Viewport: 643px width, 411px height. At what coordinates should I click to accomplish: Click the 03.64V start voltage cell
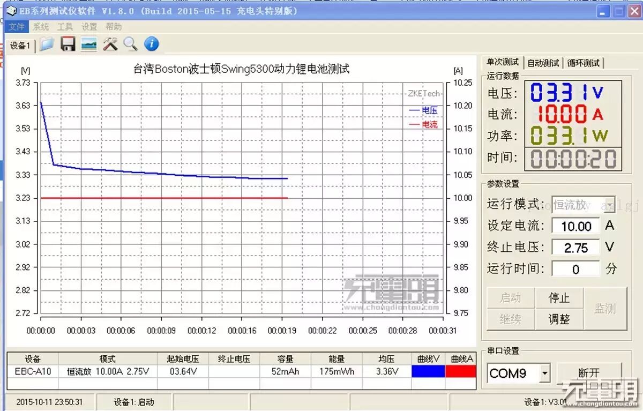pyautogui.click(x=183, y=371)
